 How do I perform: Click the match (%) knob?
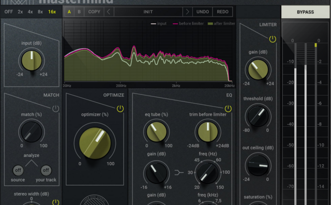[32, 132]
